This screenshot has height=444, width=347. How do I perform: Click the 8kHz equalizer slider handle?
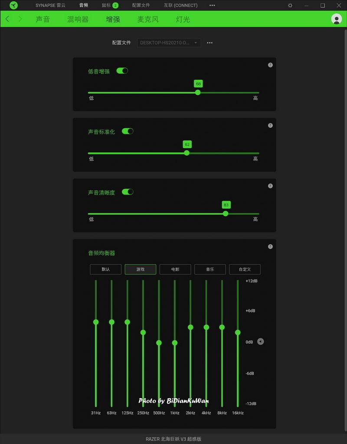click(222, 327)
